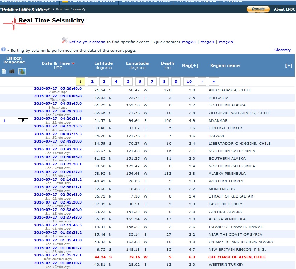Viewport: 296px width, 269px height.
Task: Go to next page with single arrow
Action: tap(202, 82)
